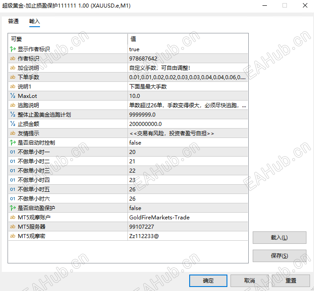
Task: Click the ab icon beside MT5观摩账户
Action: pyautogui.click(x=12, y=217)
